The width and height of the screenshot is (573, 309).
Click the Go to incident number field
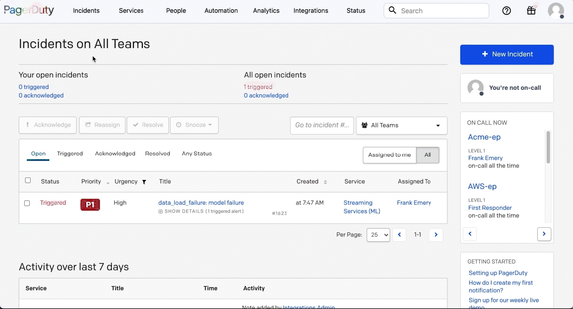pos(322,125)
